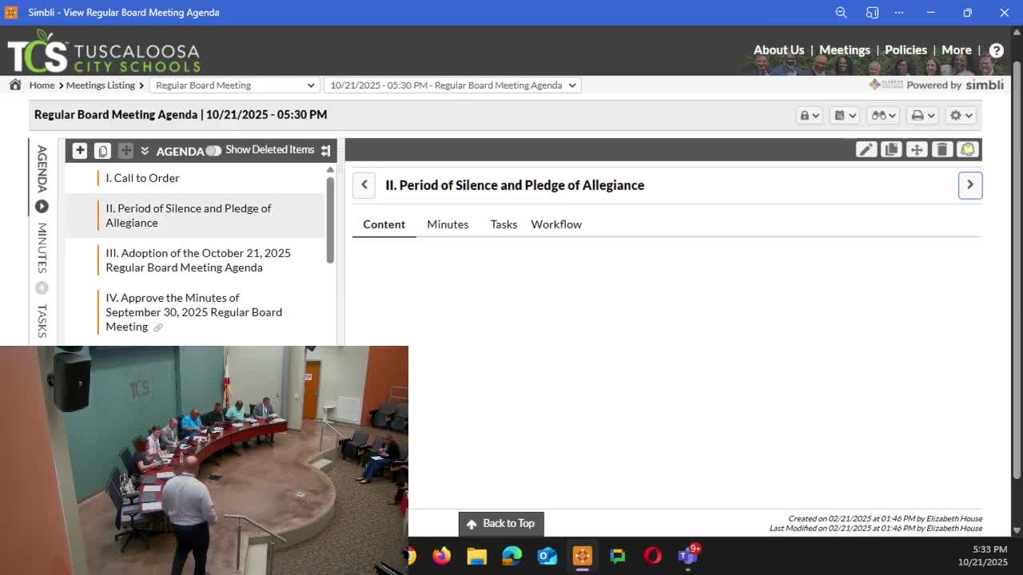
Task: Go to the Home icon in breadcrumb
Action: [15, 85]
